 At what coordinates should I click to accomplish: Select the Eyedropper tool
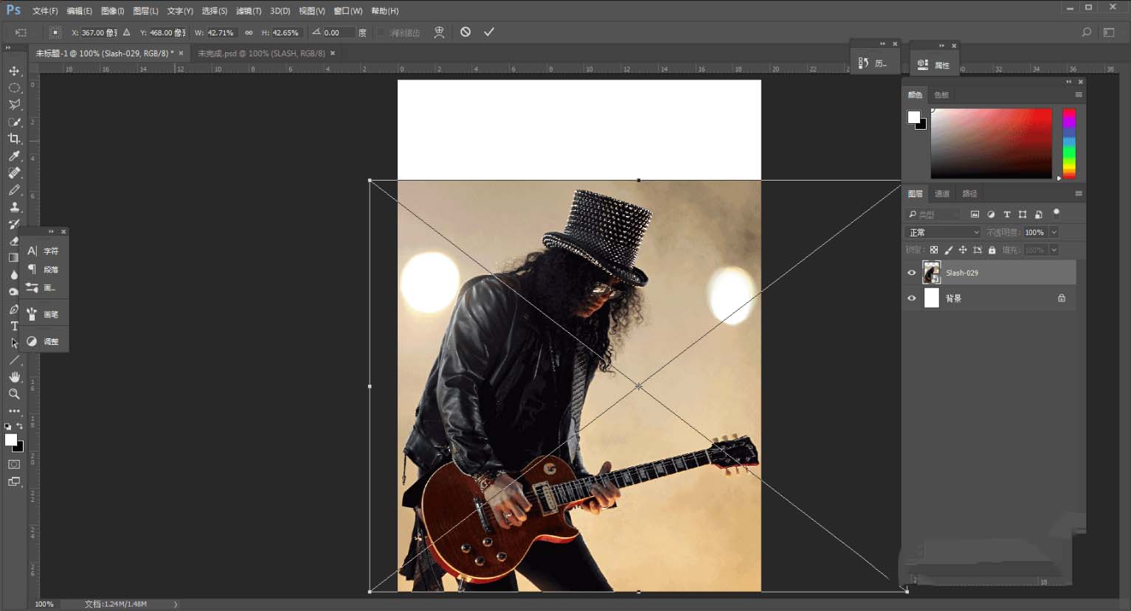point(14,156)
